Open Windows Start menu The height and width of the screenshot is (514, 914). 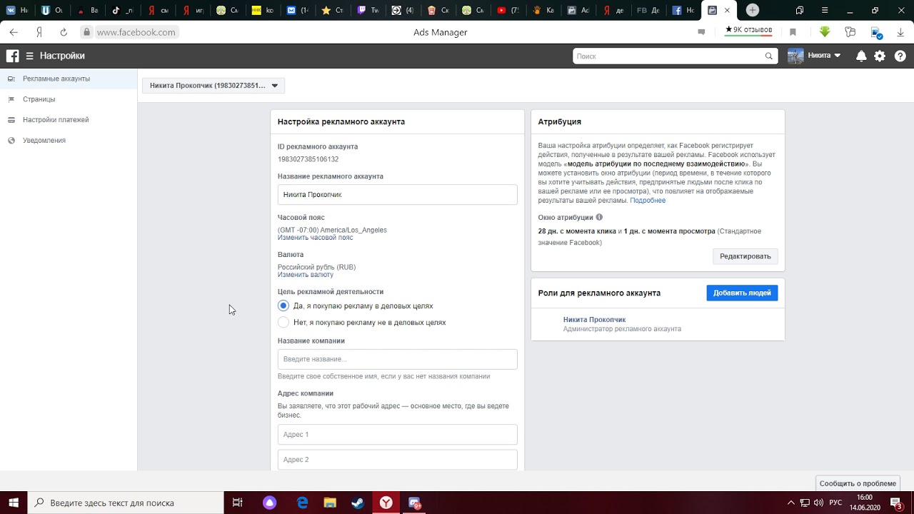[x=14, y=503]
